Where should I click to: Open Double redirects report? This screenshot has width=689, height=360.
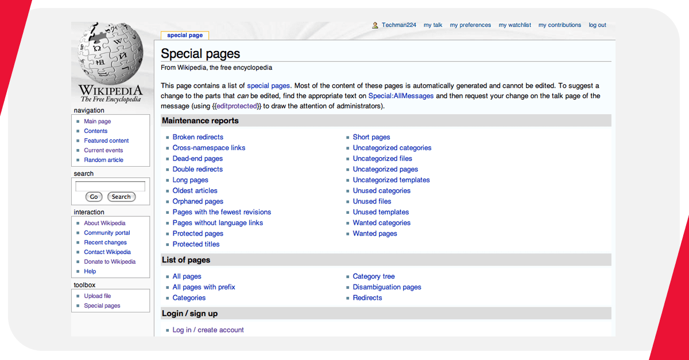tap(198, 170)
